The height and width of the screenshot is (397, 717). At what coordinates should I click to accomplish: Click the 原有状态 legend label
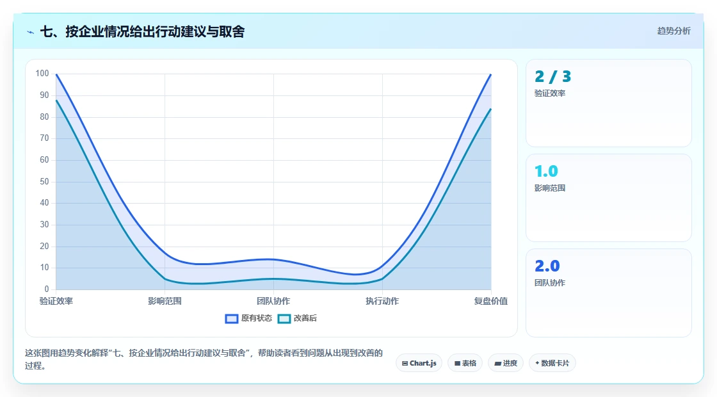point(257,318)
